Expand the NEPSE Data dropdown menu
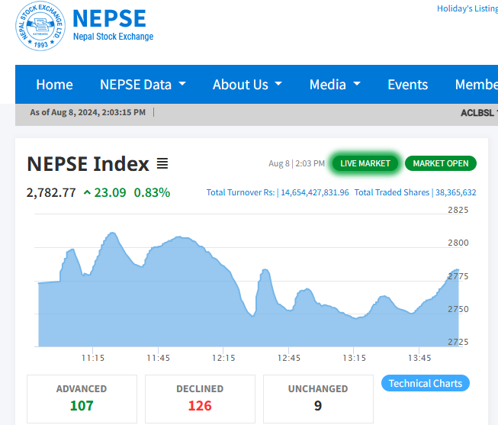This screenshot has width=498, height=425. pyautogui.click(x=143, y=85)
